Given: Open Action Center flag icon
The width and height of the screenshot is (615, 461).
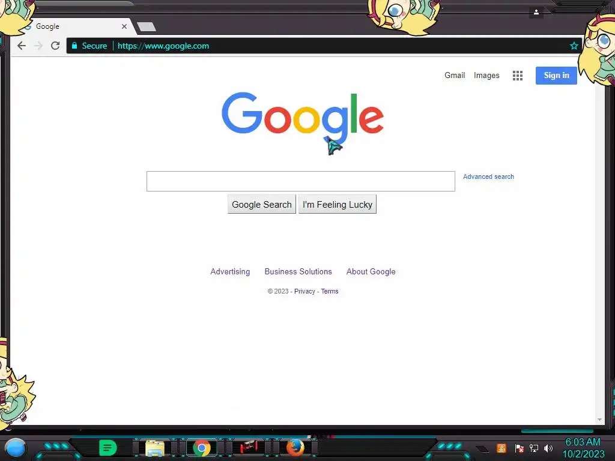Looking at the screenshot, I should (x=519, y=448).
